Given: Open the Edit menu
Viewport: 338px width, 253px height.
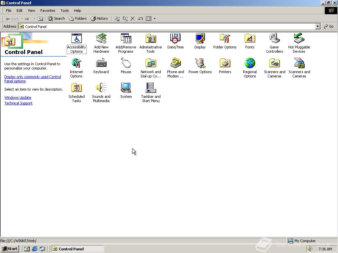Looking at the screenshot, I should click(19, 11).
